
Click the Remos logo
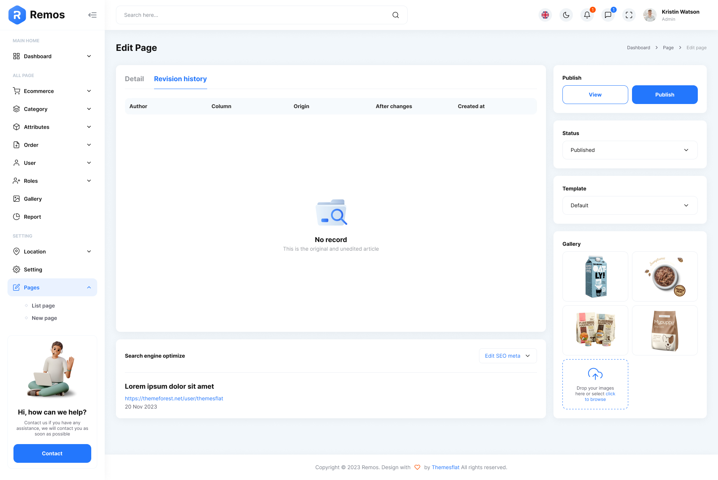coord(36,15)
